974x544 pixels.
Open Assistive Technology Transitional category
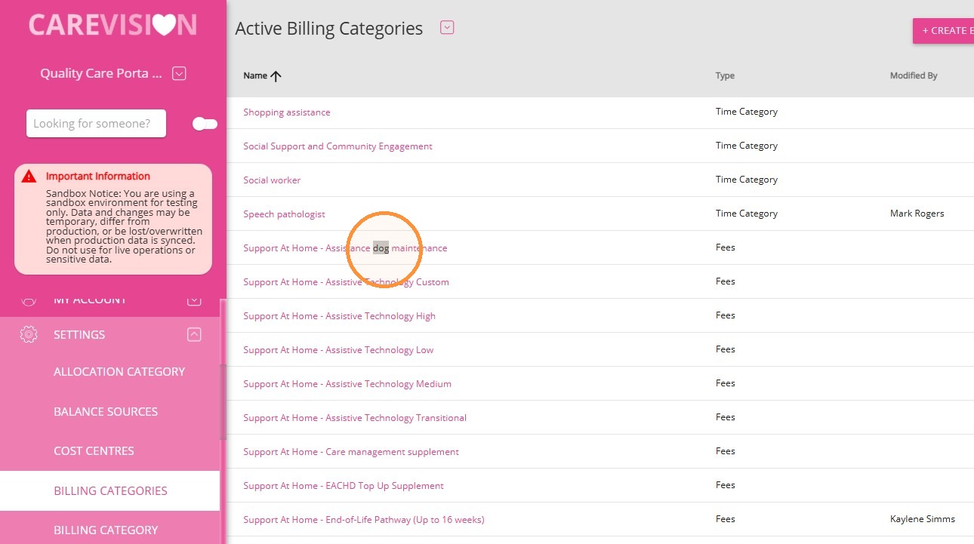point(355,418)
